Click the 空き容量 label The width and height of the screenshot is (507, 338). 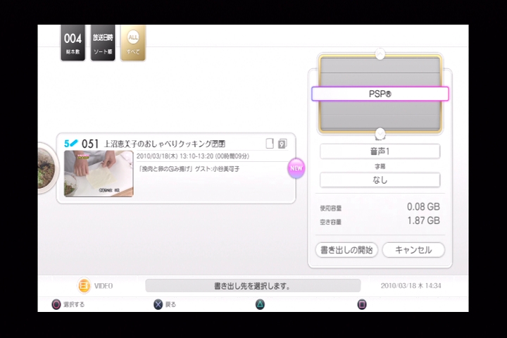331,222
